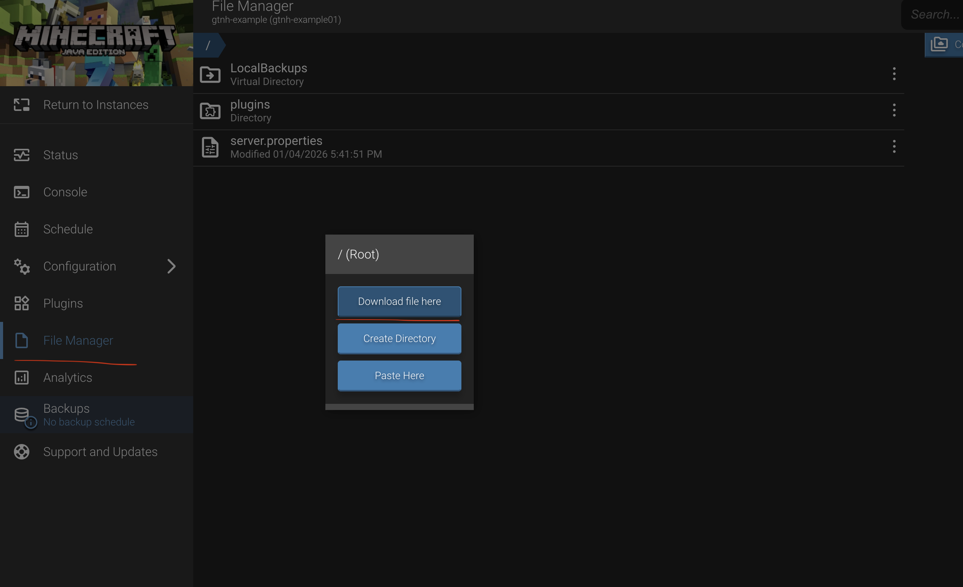This screenshot has width=963, height=587.
Task: Click the Schedule calendar icon
Action: pyautogui.click(x=22, y=229)
